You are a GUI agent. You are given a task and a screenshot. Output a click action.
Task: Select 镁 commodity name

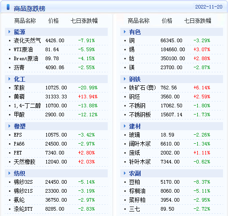[132, 67]
